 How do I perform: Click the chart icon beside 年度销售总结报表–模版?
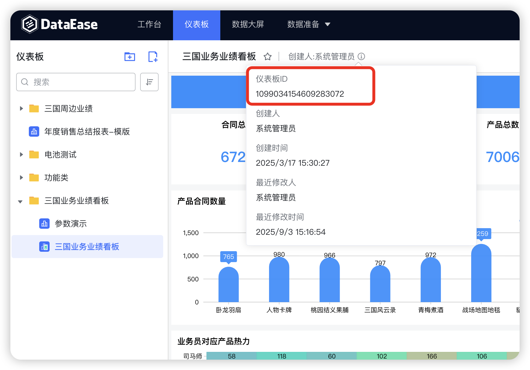(34, 131)
